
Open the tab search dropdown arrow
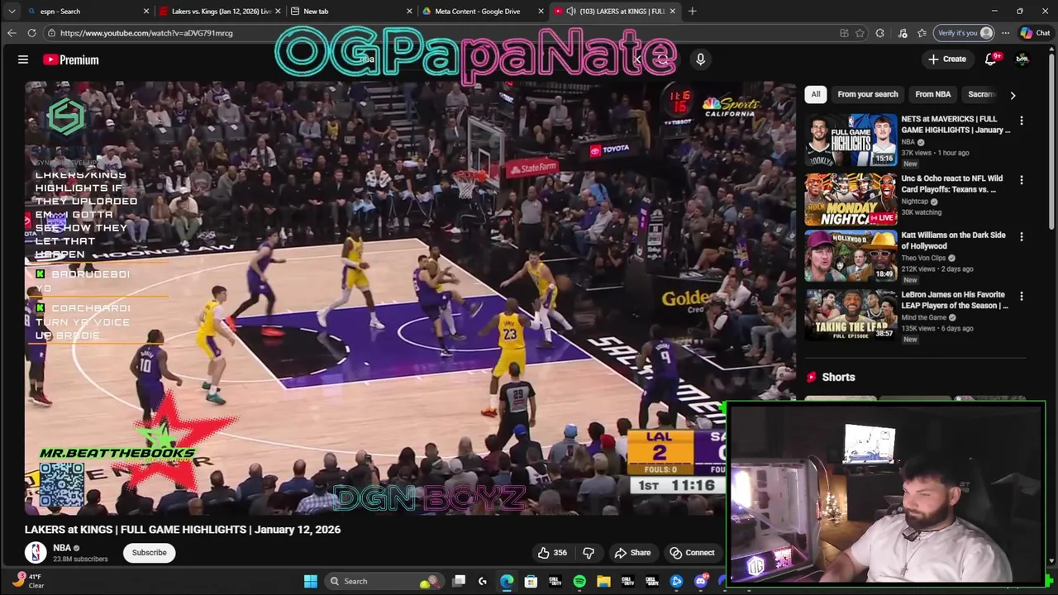click(12, 12)
